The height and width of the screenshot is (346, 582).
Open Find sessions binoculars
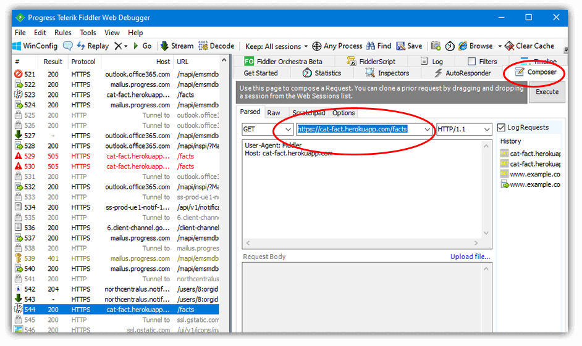coord(371,46)
